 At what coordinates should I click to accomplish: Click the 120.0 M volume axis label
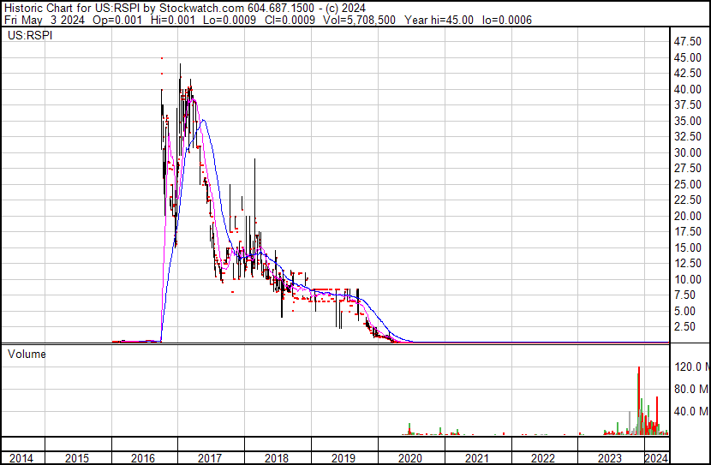[x=692, y=367]
